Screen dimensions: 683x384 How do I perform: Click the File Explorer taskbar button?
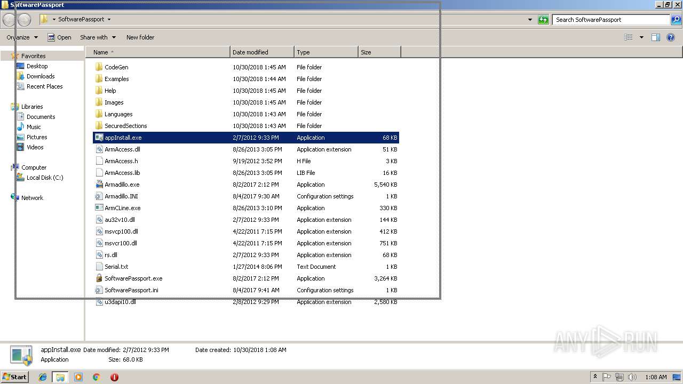(x=60, y=377)
